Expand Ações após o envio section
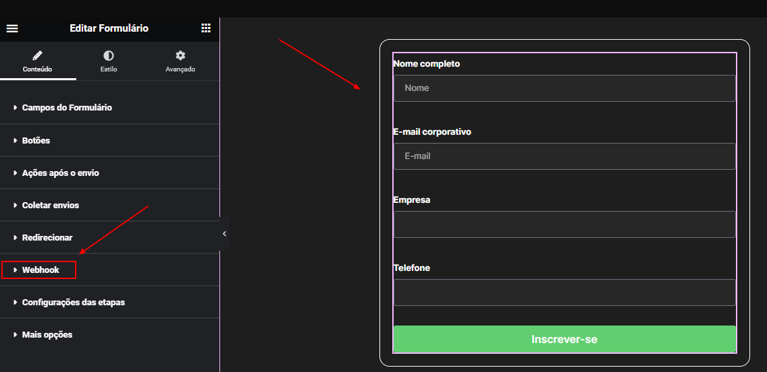767x372 pixels. pos(109,173)
